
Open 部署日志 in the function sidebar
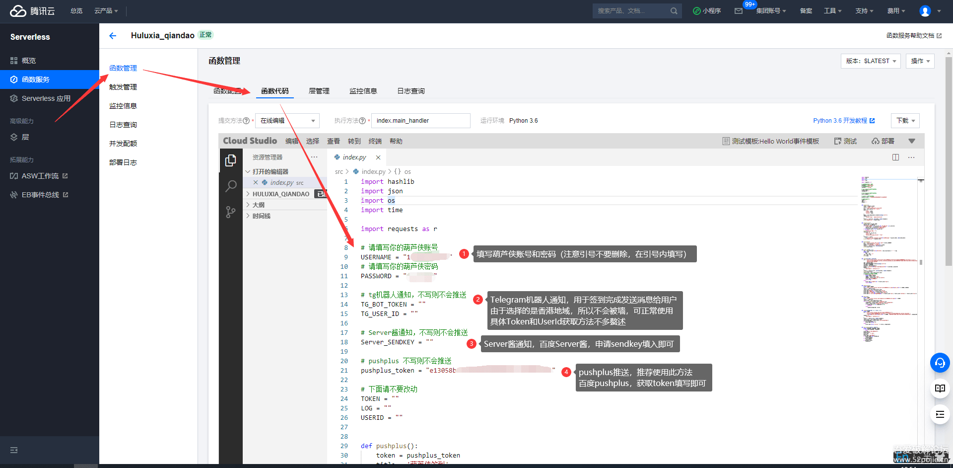point(123,163)
